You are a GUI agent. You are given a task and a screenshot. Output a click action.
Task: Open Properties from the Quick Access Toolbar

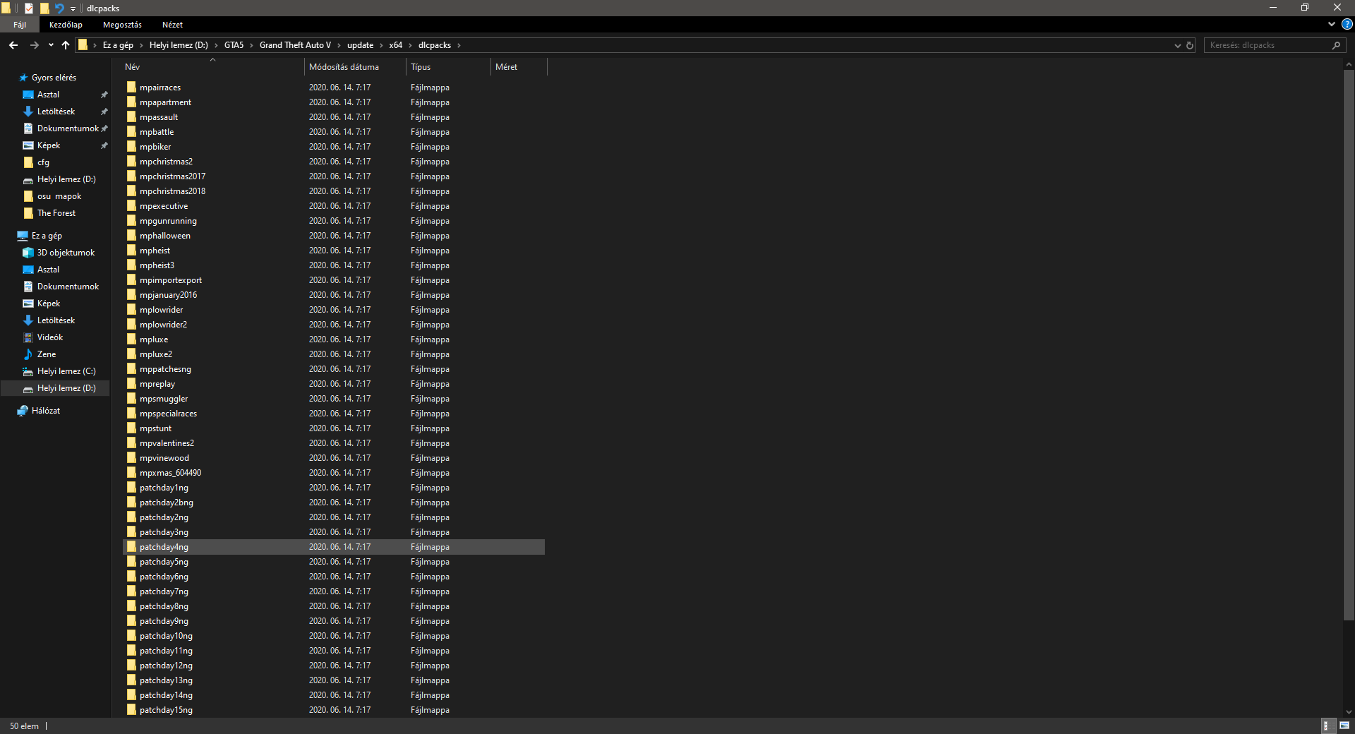[28, 8]
